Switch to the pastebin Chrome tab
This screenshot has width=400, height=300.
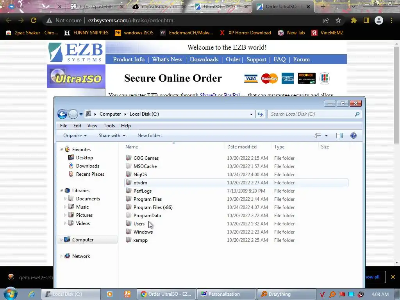click(x=97, y=7)
